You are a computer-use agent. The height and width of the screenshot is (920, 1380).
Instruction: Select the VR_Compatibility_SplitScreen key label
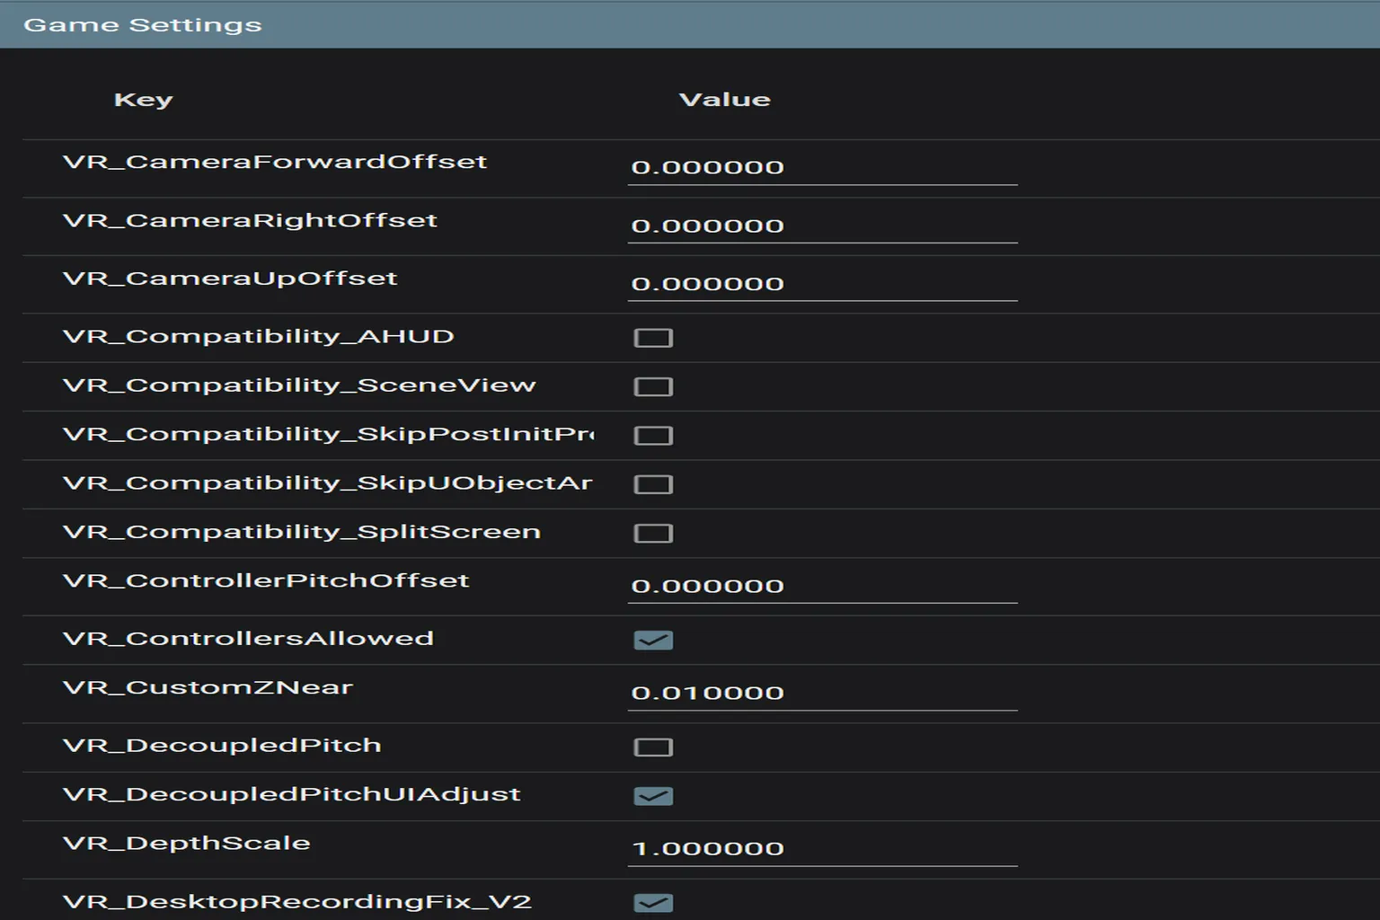click(x=302, y=532)
